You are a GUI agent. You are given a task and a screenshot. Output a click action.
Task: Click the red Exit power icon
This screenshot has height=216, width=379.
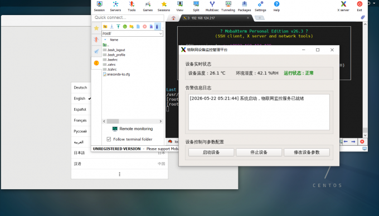click(x=359, y=6)
